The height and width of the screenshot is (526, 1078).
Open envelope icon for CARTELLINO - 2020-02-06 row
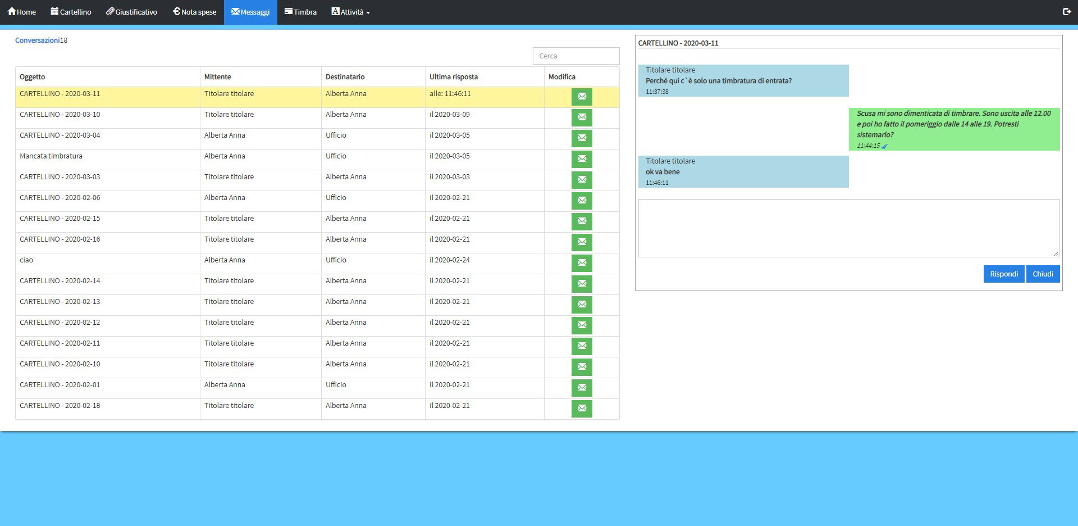(x=582, y=201)
